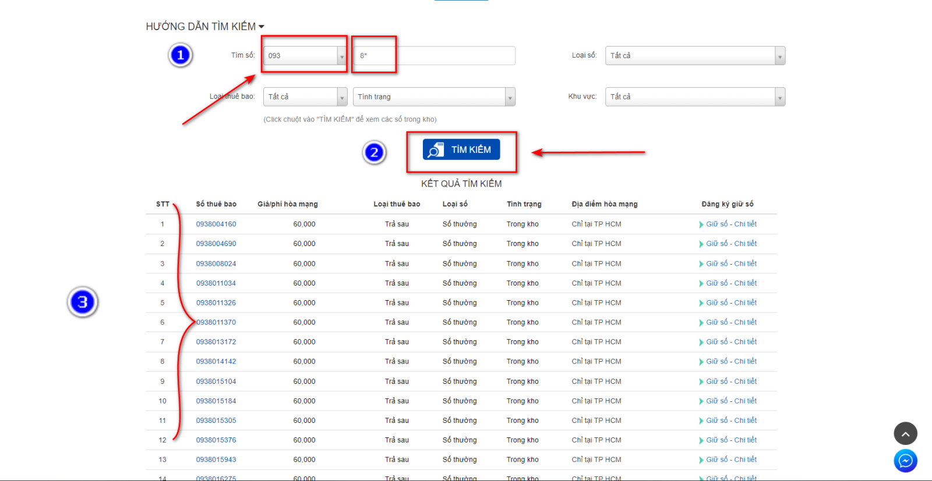Click the arrow icon beside Giữ số row 1
This screenshot has width=932, height=481.
(701, 225)
